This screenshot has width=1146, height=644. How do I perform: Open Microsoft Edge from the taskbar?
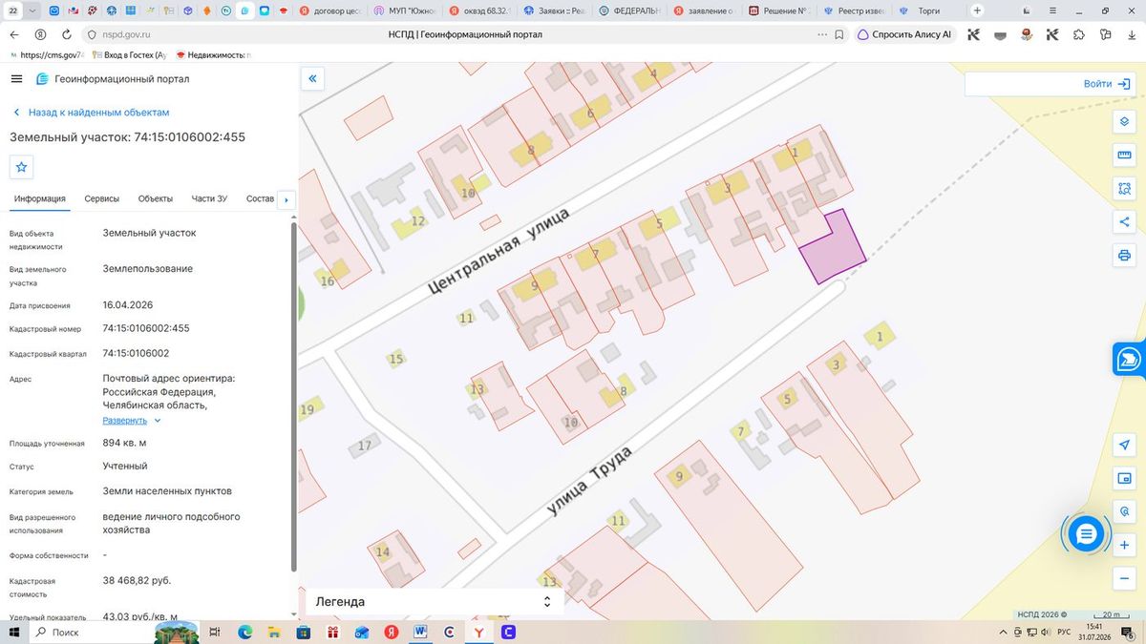click(x=244, y=632)
